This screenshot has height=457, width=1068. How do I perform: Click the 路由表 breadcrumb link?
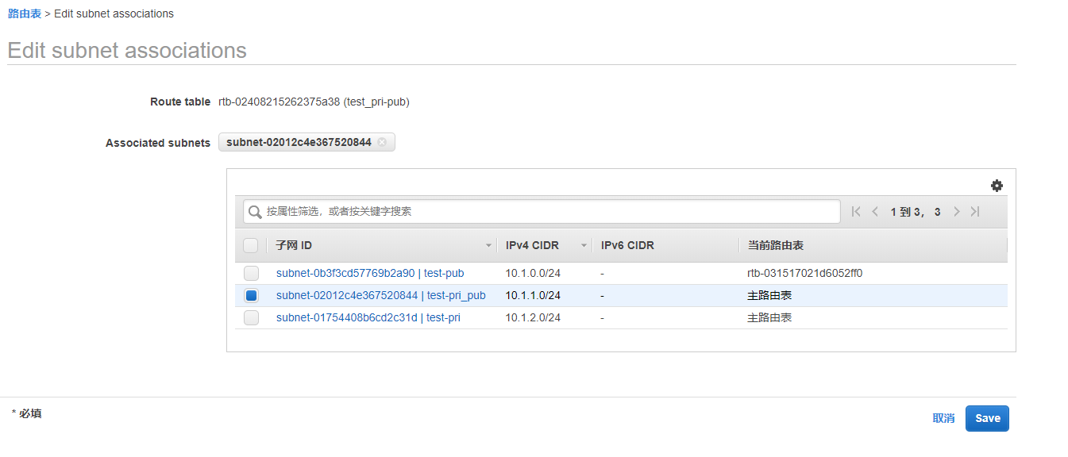tap(25, 13)
